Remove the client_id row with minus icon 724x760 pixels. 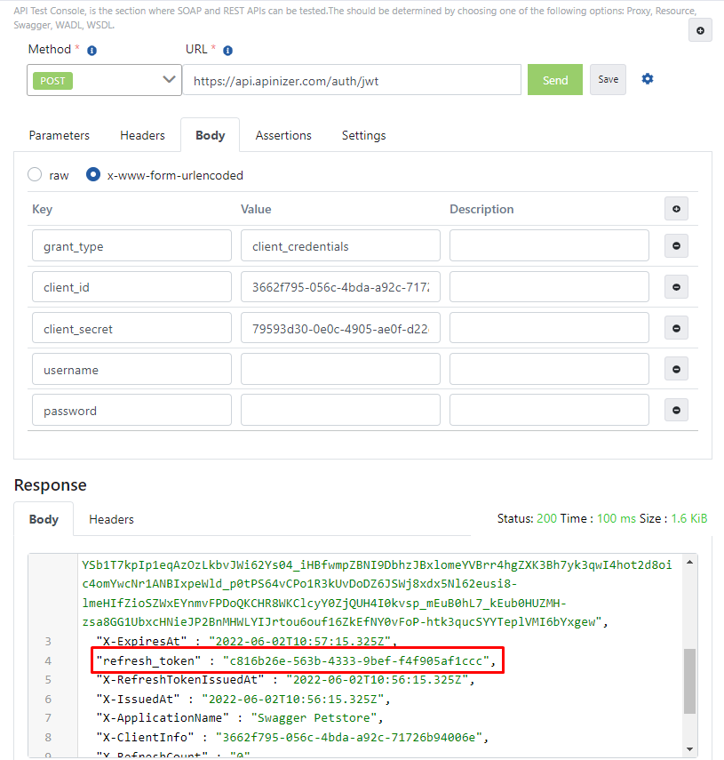click(x=676, y=287)
